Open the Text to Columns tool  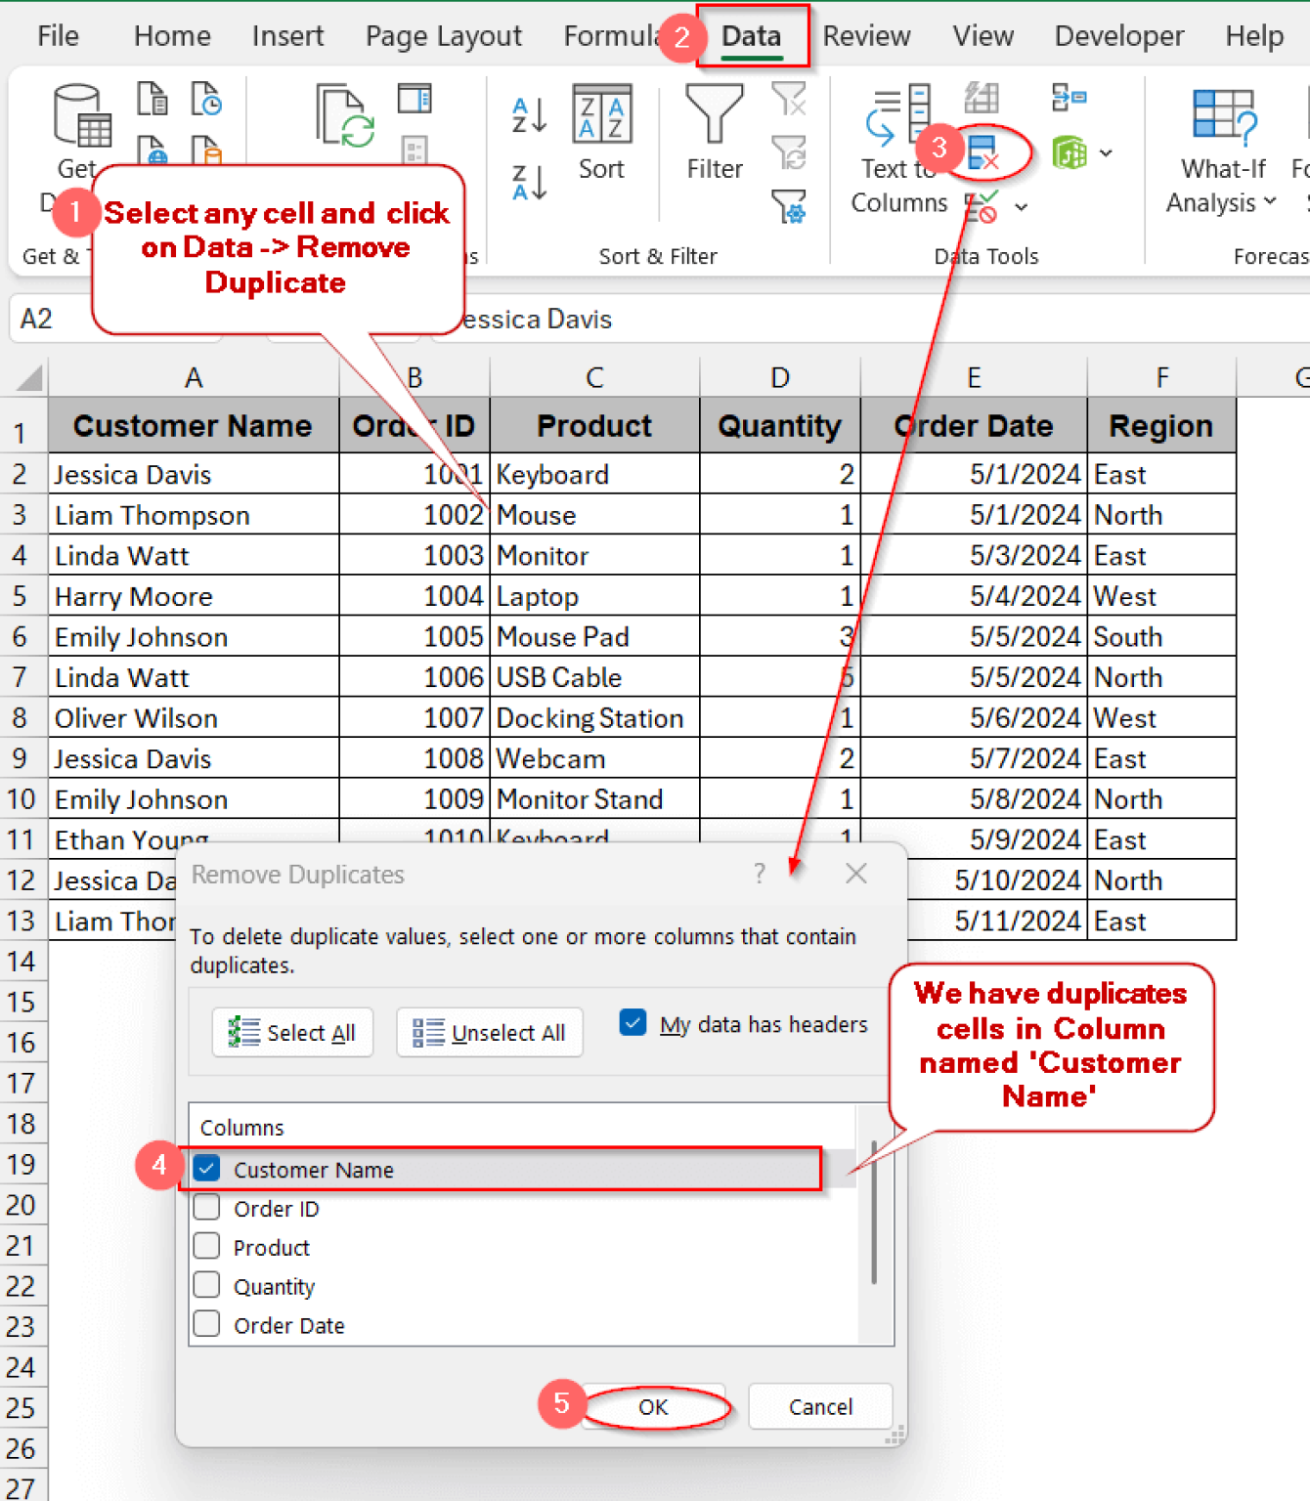(x=895, y=137)
